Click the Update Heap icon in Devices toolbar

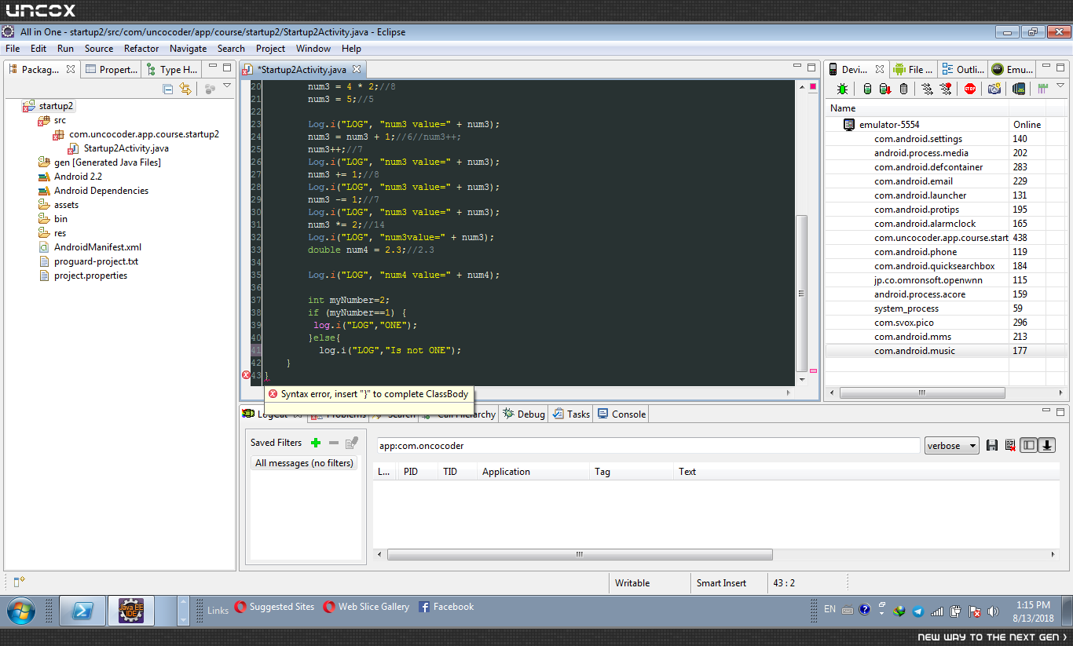point(867,89)
